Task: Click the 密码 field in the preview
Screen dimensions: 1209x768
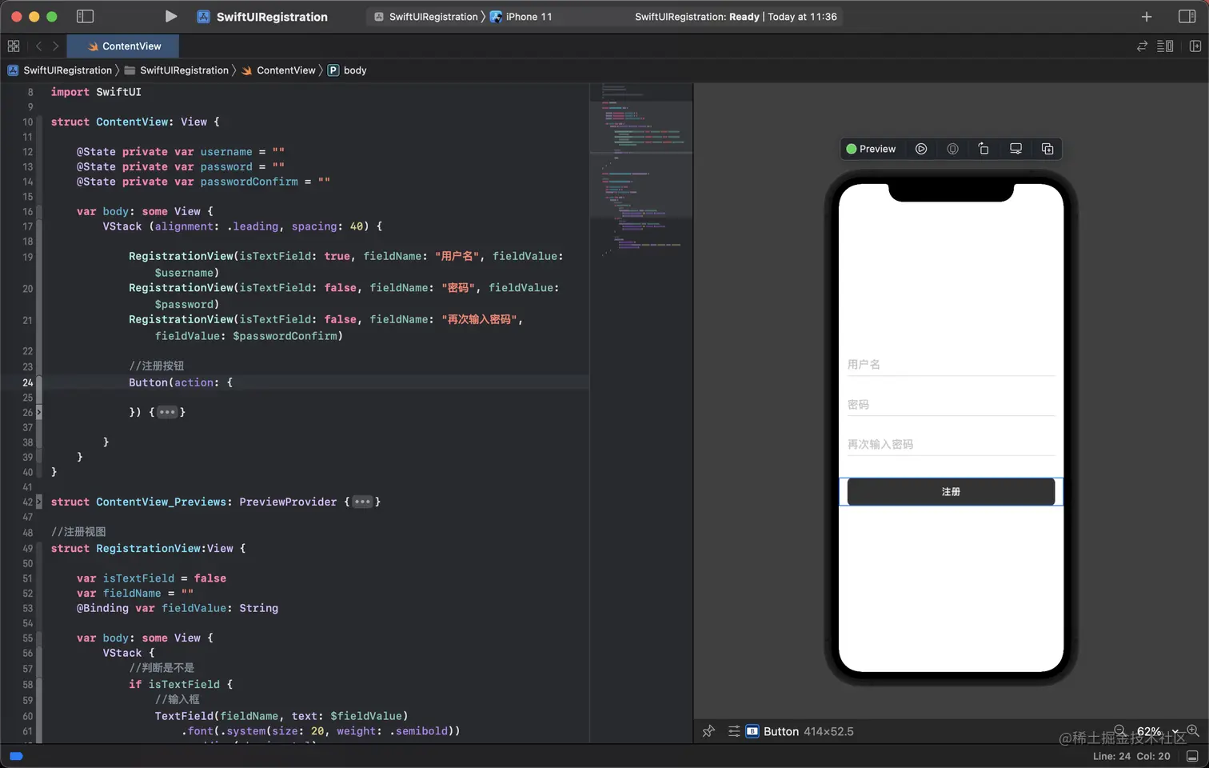Action: pos(951,405)
